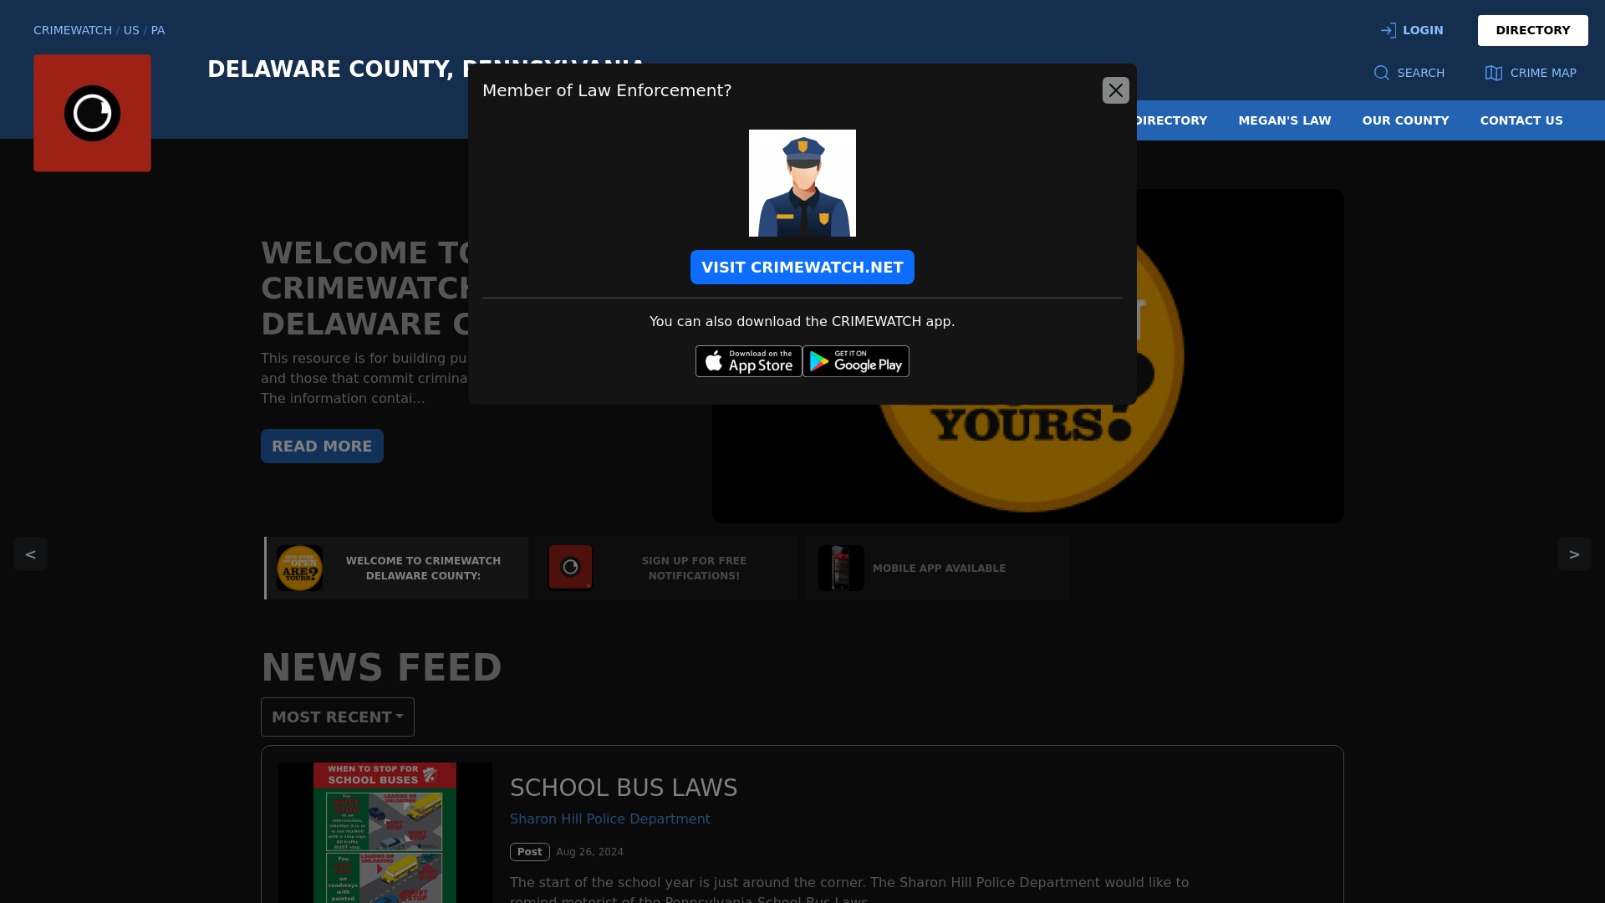The image size is (1605, 903).
Task: Open Our County menu item
Action: click(1405, 120)
